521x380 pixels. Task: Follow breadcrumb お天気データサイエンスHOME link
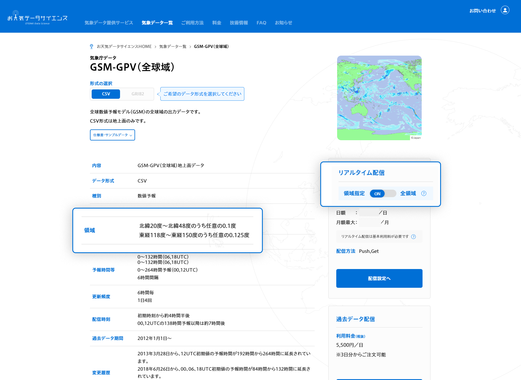[x=124, y=47]
